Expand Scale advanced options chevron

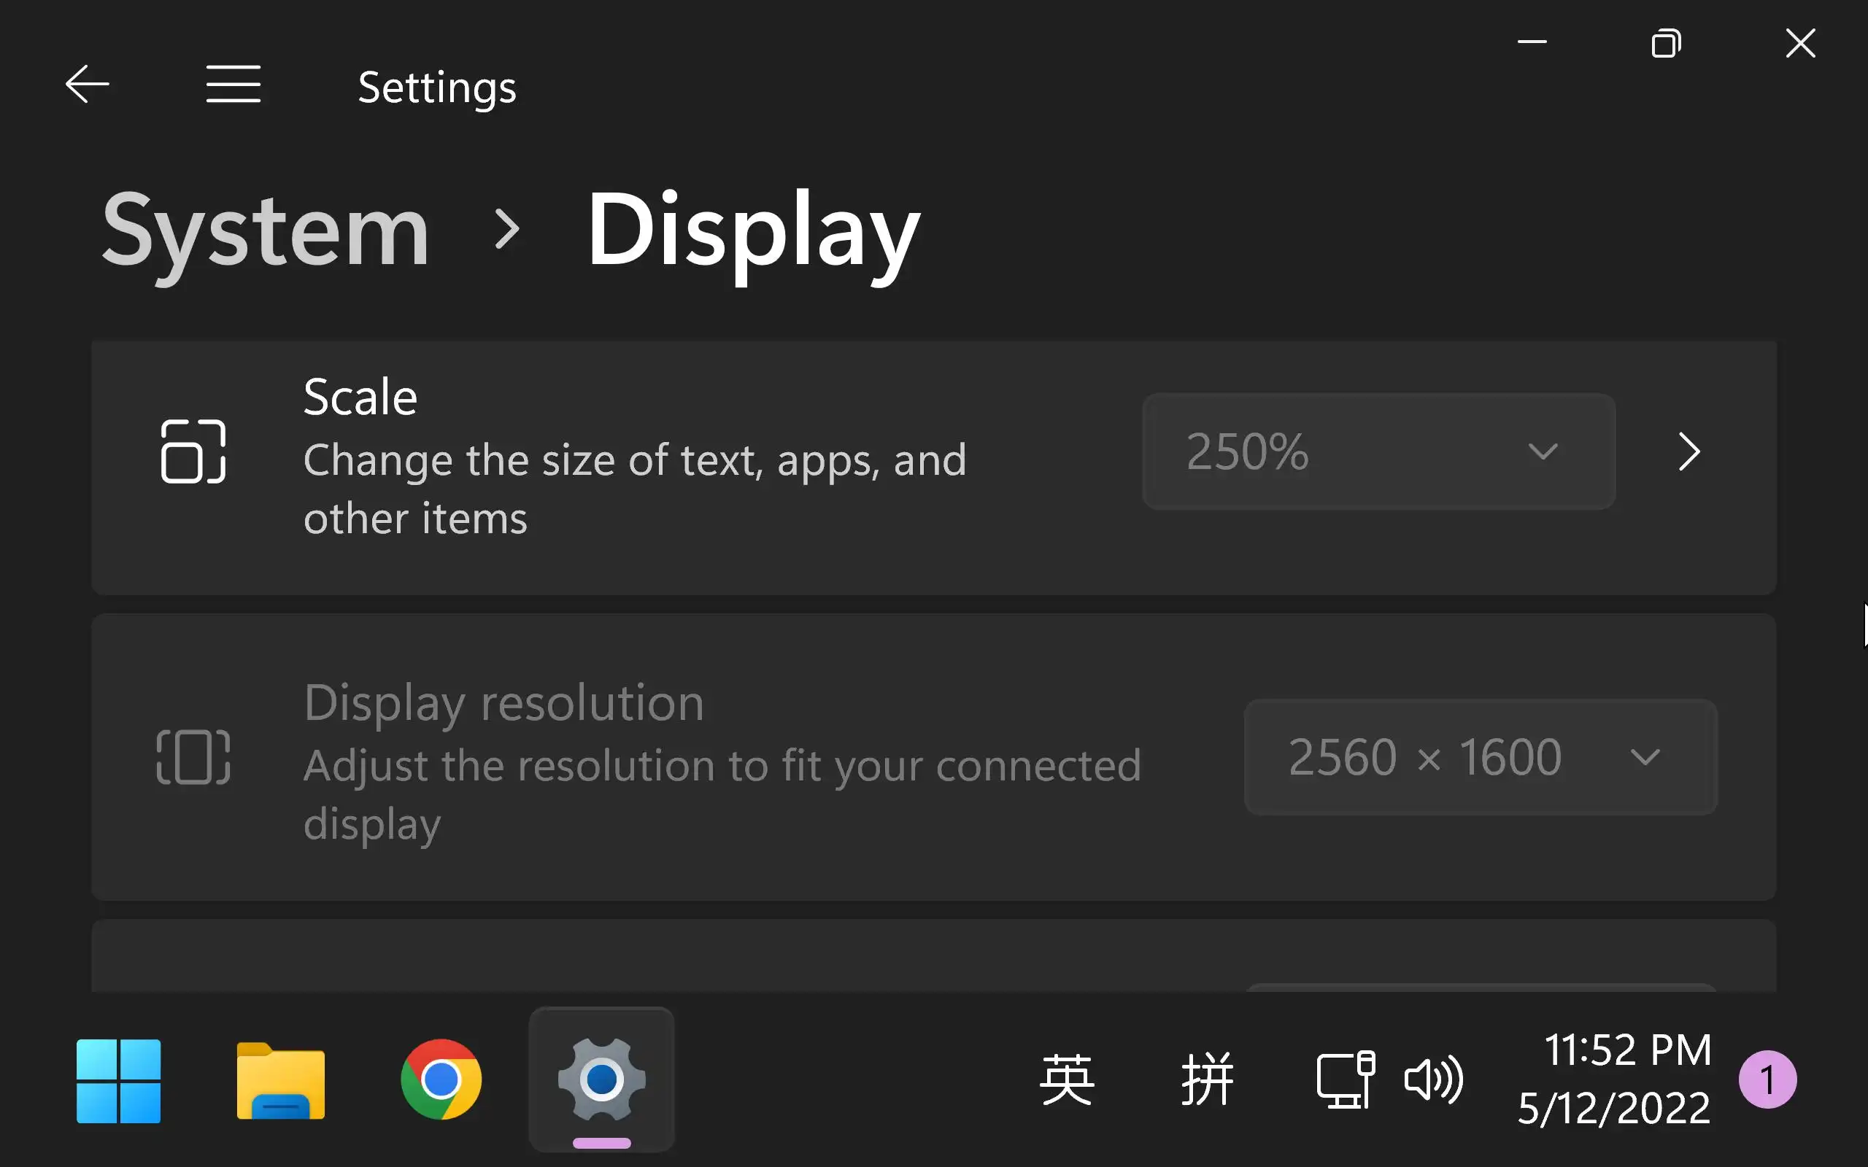1689,451
